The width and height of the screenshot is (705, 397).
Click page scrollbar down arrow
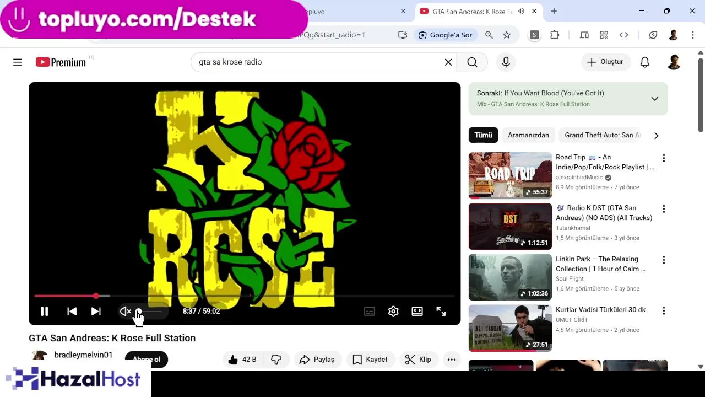click(701, 367)
